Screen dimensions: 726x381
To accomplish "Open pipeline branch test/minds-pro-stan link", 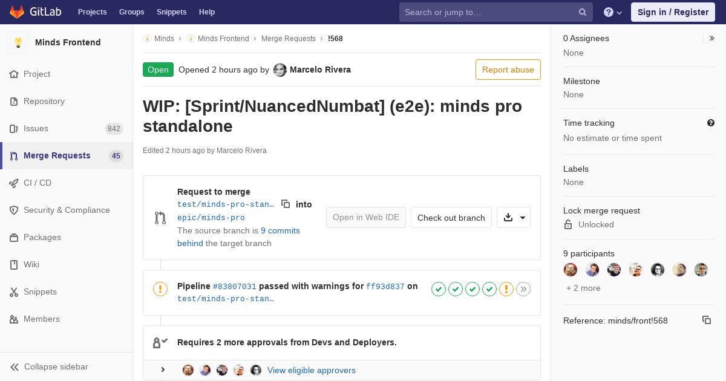I will coord(226,299).
